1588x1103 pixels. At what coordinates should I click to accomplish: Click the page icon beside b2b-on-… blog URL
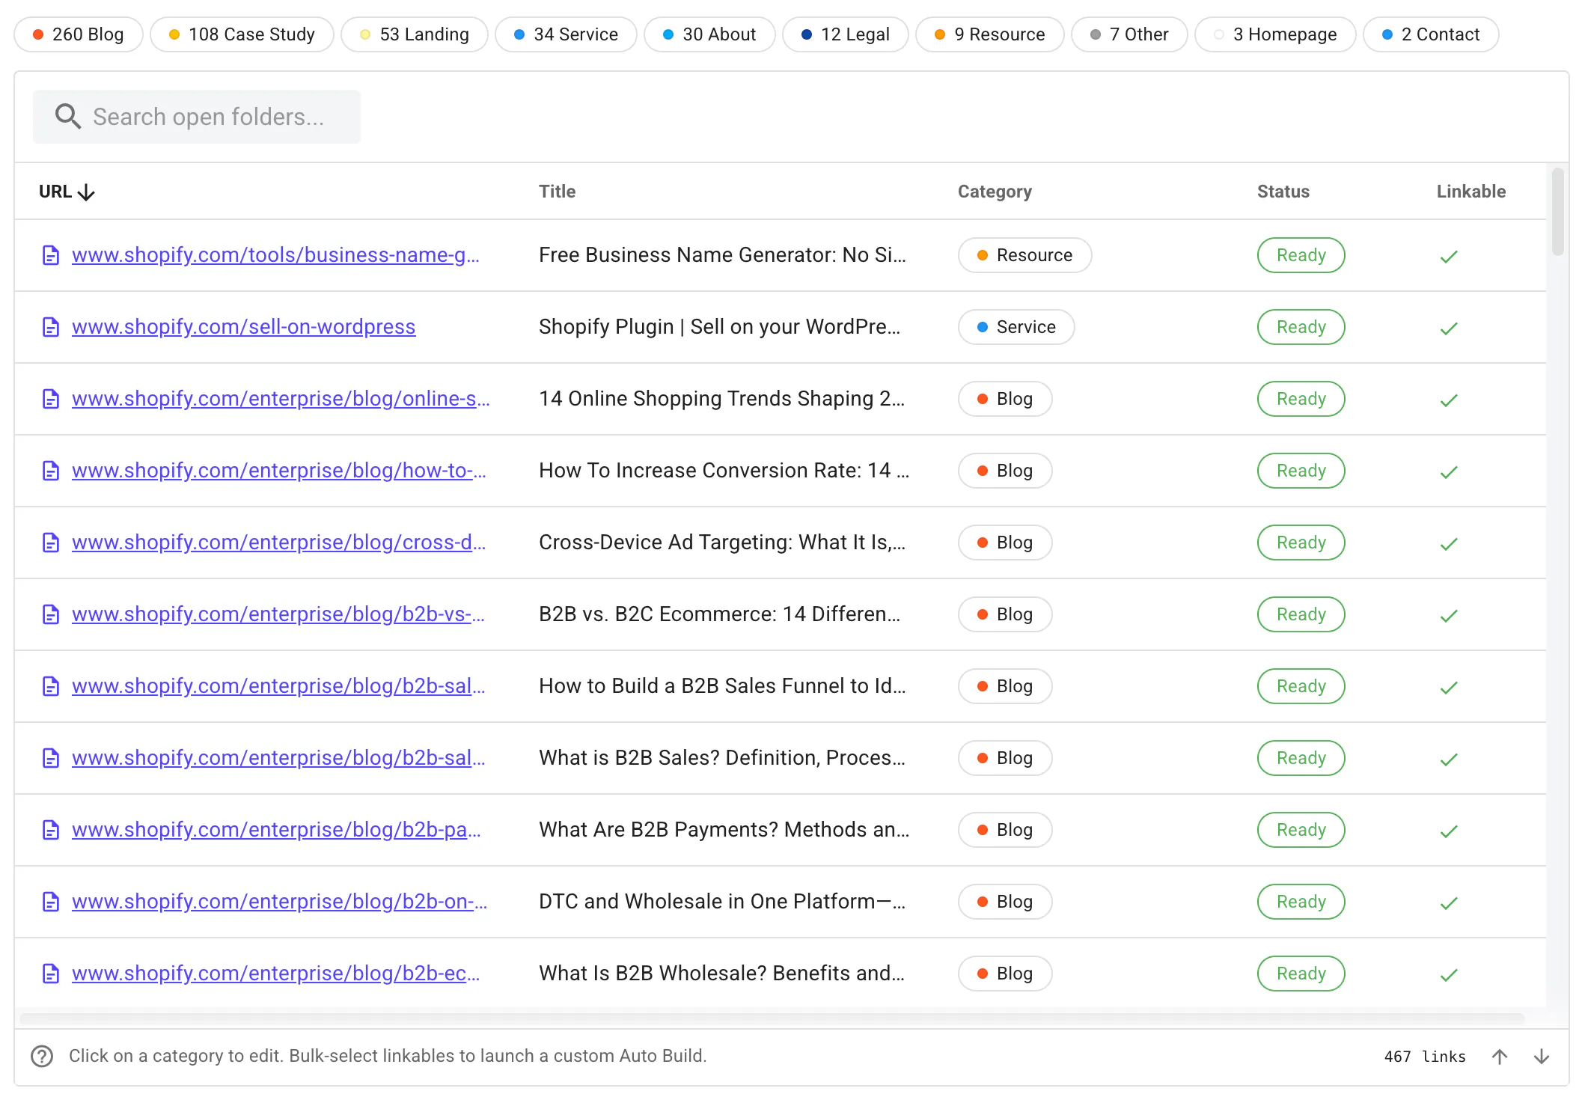[51, 902]
